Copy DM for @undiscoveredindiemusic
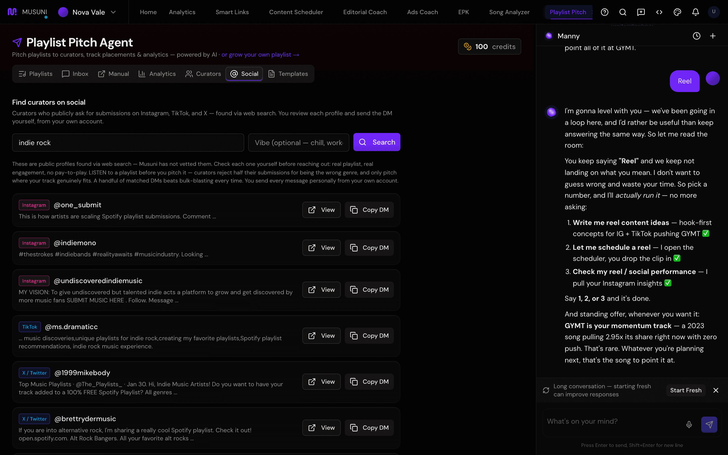 (x=369, y=289)
